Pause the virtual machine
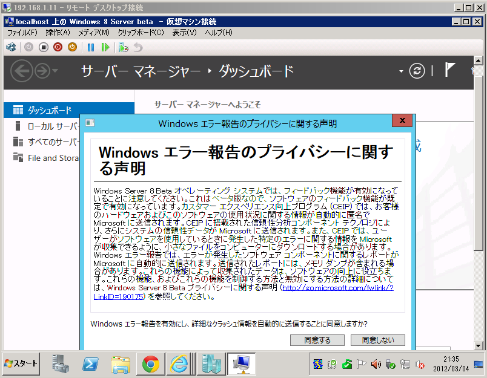The width and height of the screenshot is (487, 378). click(x=91, y=47)
